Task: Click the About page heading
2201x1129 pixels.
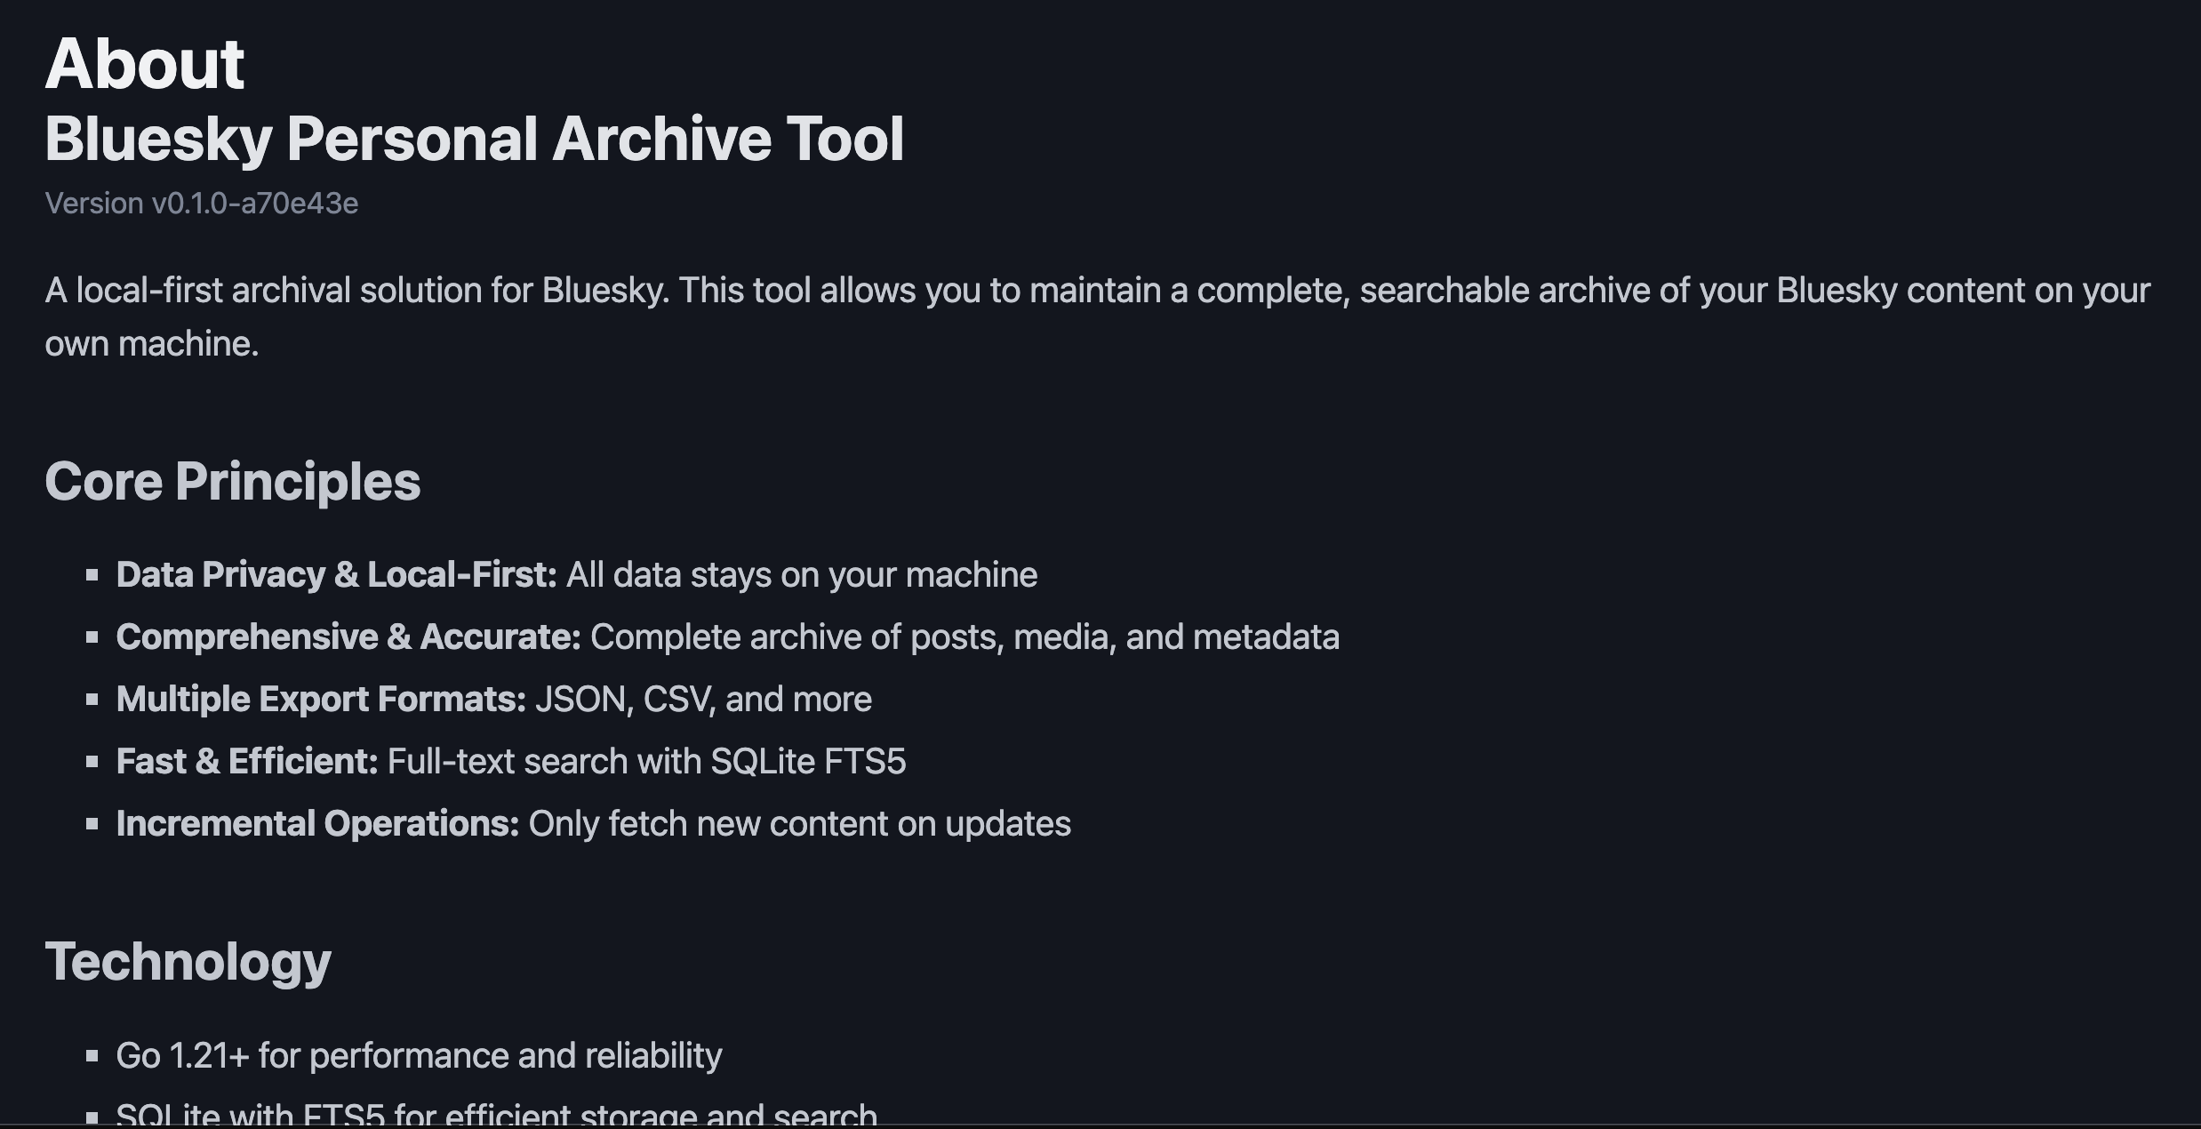Action: coord(145,64)
